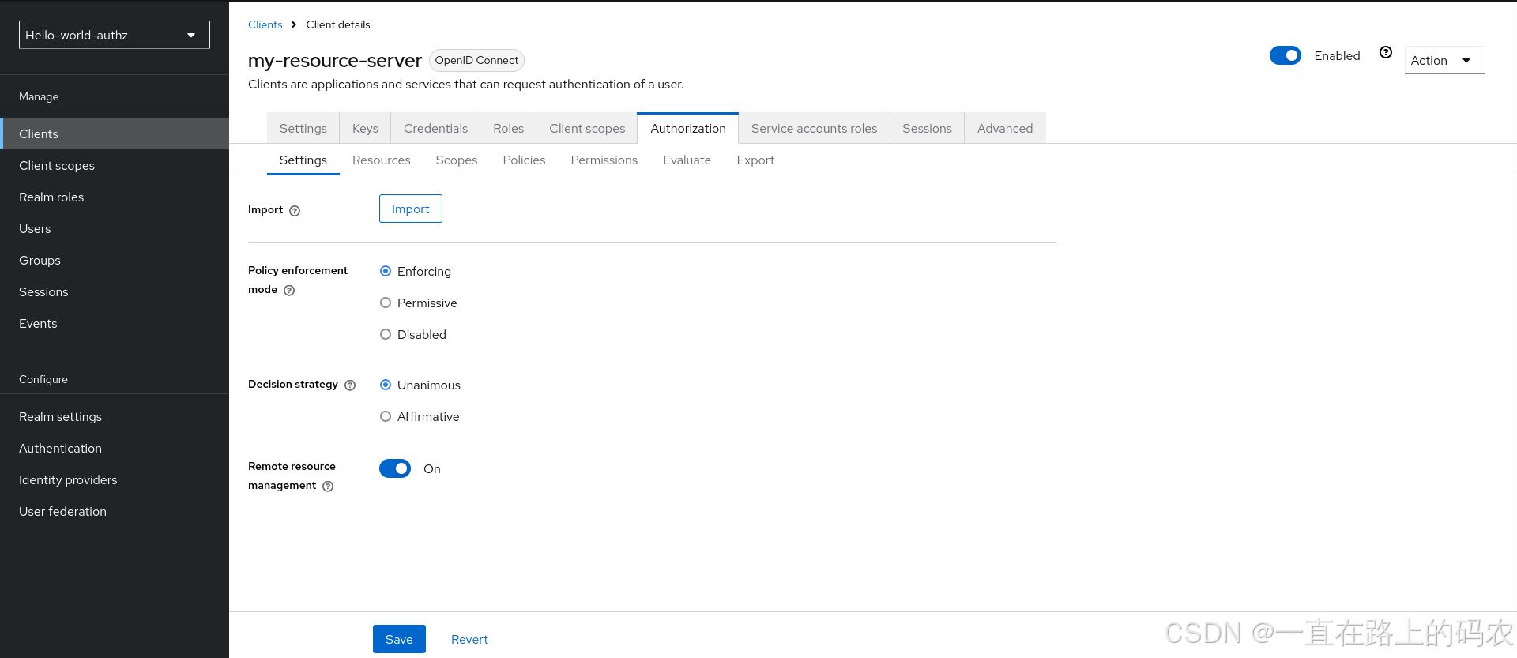The image size is (1517, 658).
Task: Open Groups in the sidebar
Action: click(115, 260)
